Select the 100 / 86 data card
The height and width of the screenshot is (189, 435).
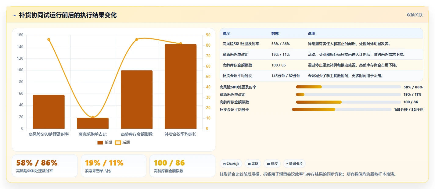[182, 166]
